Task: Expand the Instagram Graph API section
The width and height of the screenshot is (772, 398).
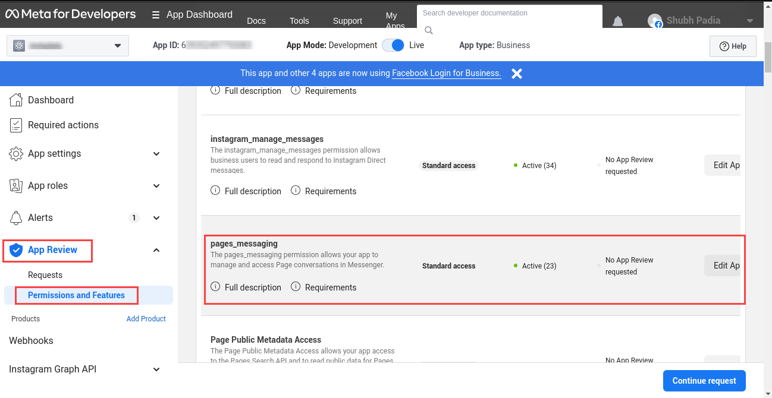Action: pos(156,369)
